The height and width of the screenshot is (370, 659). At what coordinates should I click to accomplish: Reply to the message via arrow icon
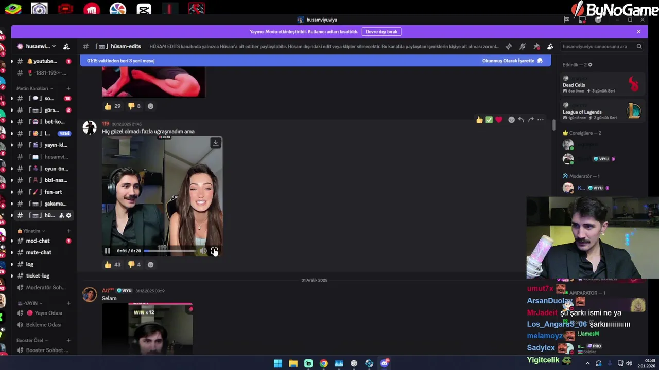521,120
